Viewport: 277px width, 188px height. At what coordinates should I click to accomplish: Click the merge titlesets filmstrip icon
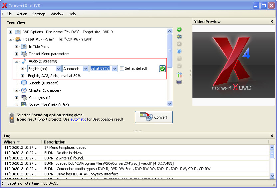tap(179, 37)
